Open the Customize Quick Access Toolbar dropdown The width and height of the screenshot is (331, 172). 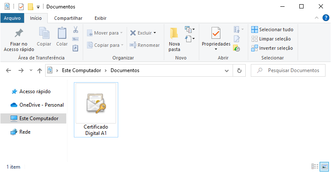[38, 7]
